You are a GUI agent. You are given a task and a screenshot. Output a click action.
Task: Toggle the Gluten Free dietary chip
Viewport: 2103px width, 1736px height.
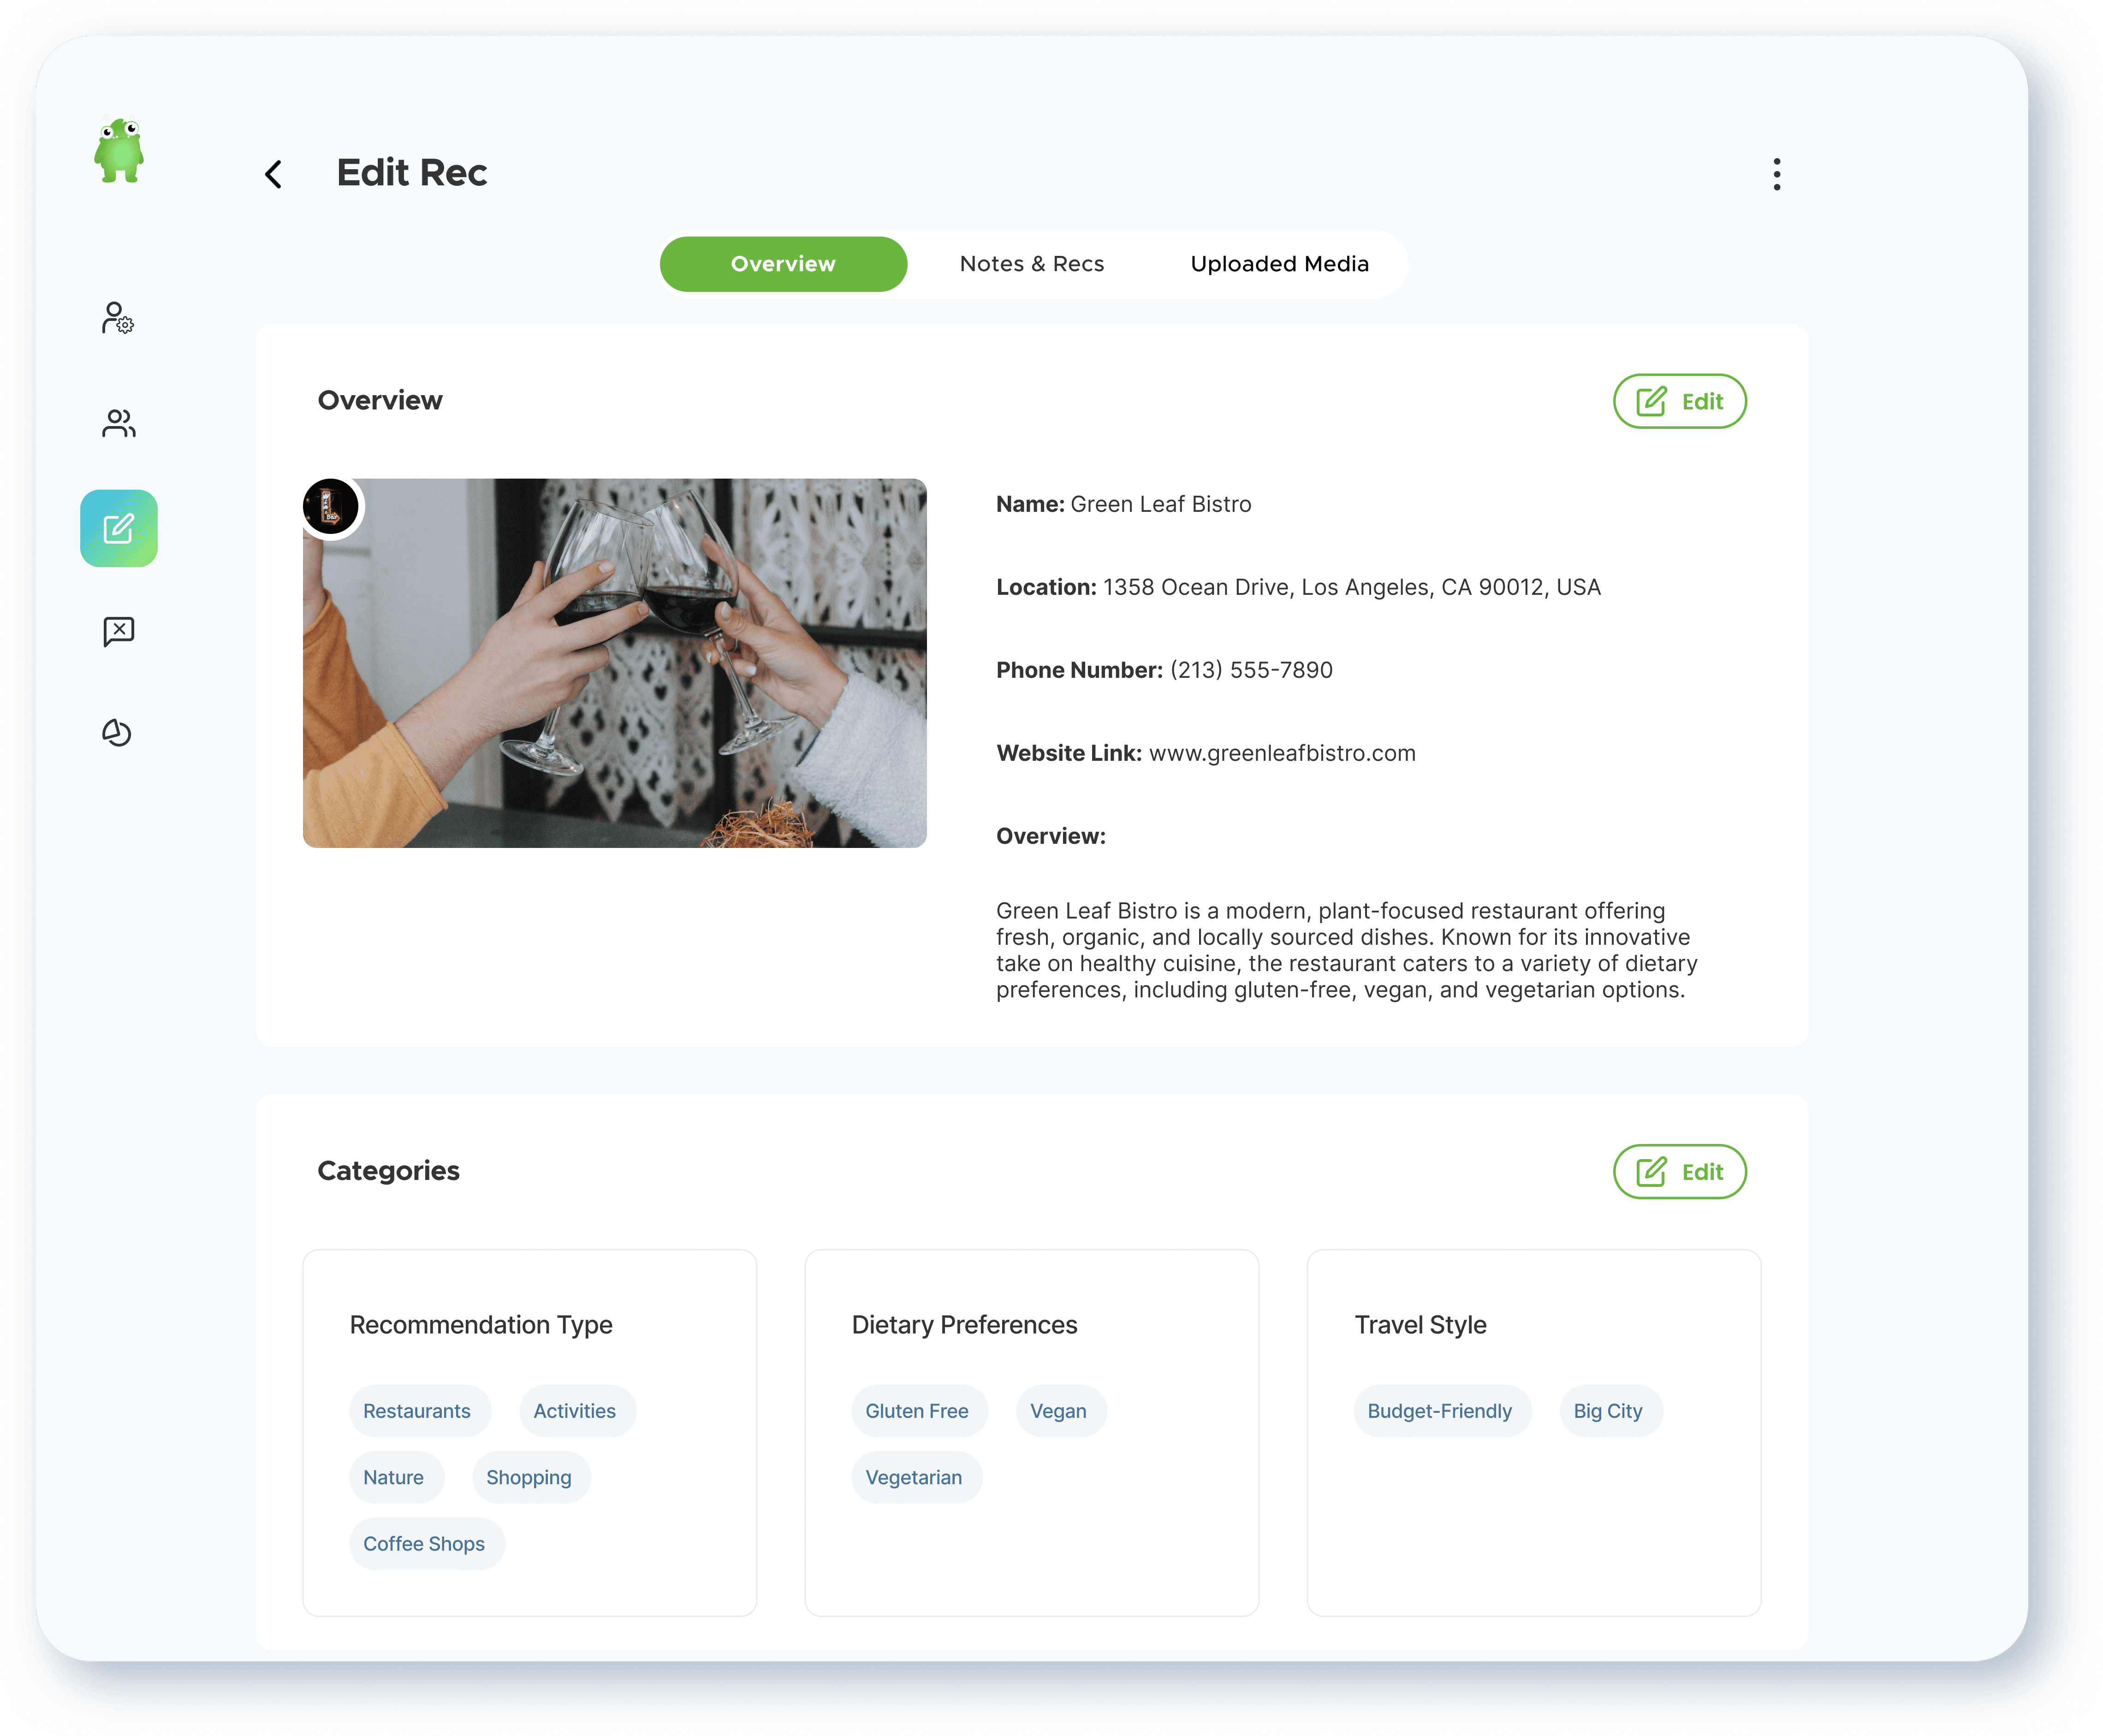(917, 1411)
